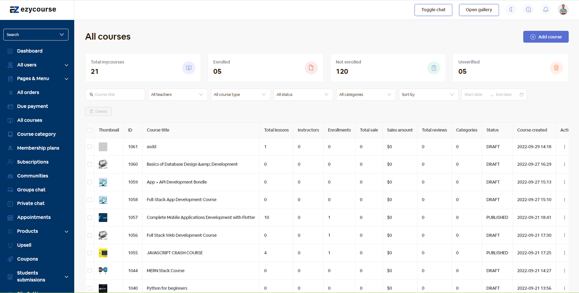Tick checkbox for Full-Stack App Development Course
The width and height of the screenshot is (579, 293).
[x=90, y=200]
